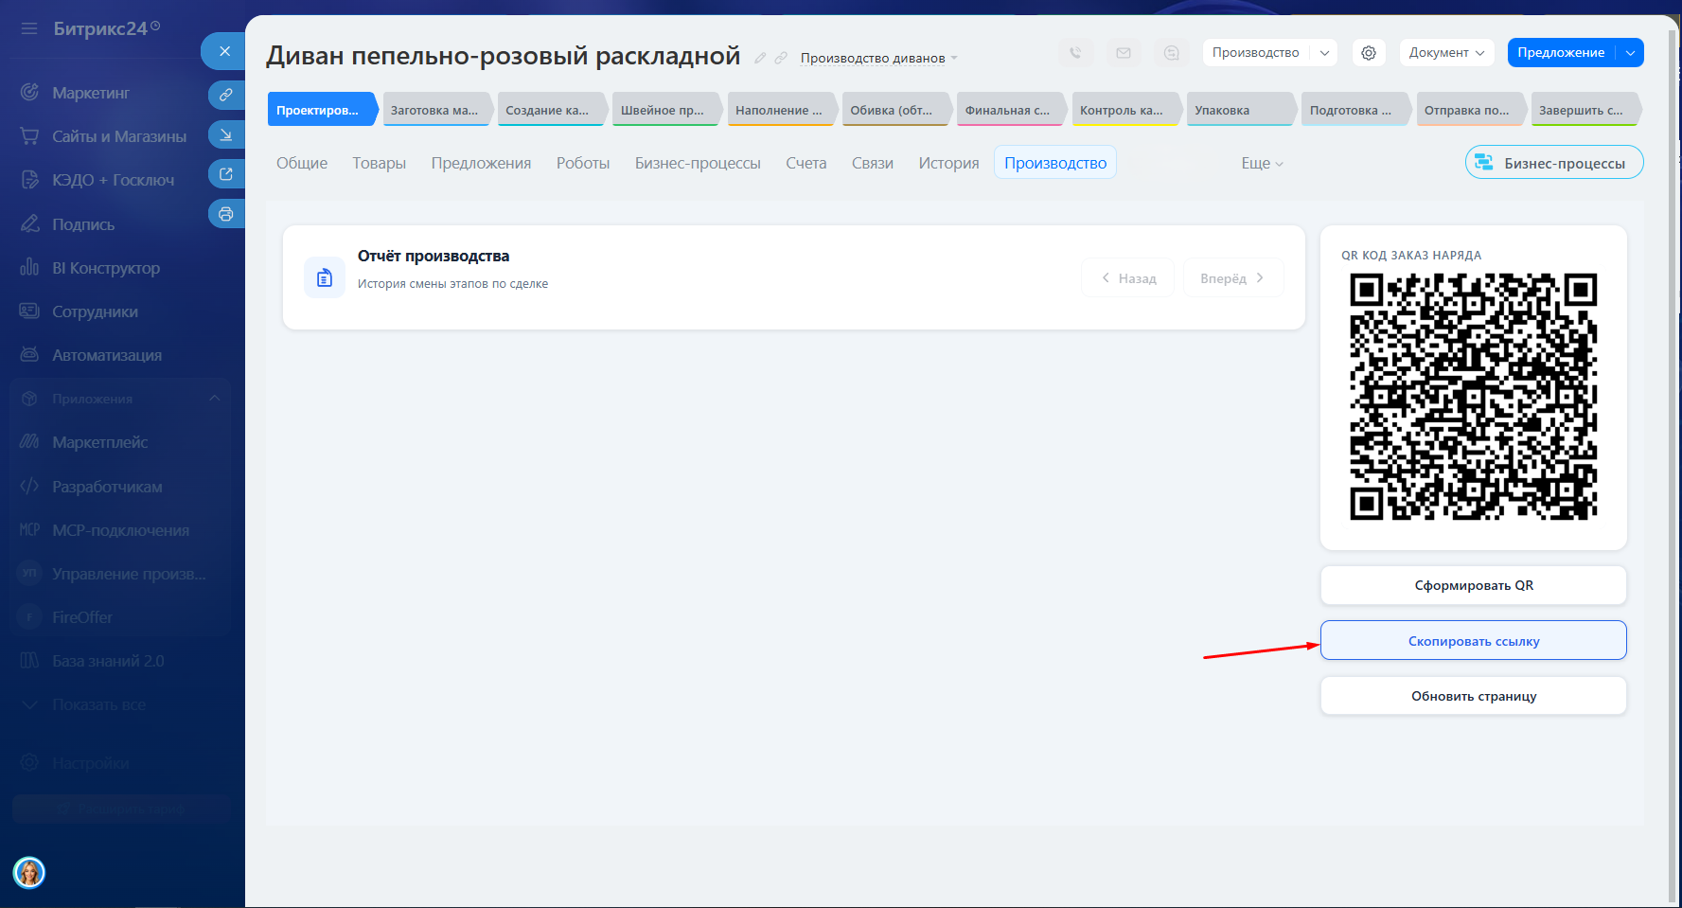Image resolution: width=1682 pixels, height=908 pixels.
Task: Switch to the Предложения tab
Action: (481, 163)
